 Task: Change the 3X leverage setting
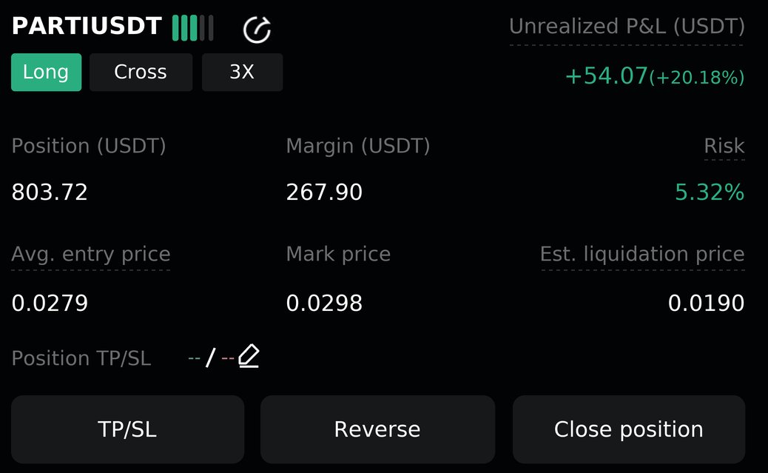(242, 72)
